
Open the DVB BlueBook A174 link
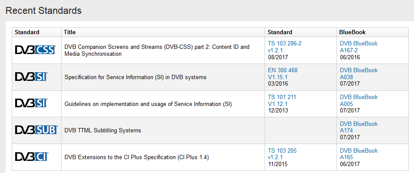click(359, 127)
